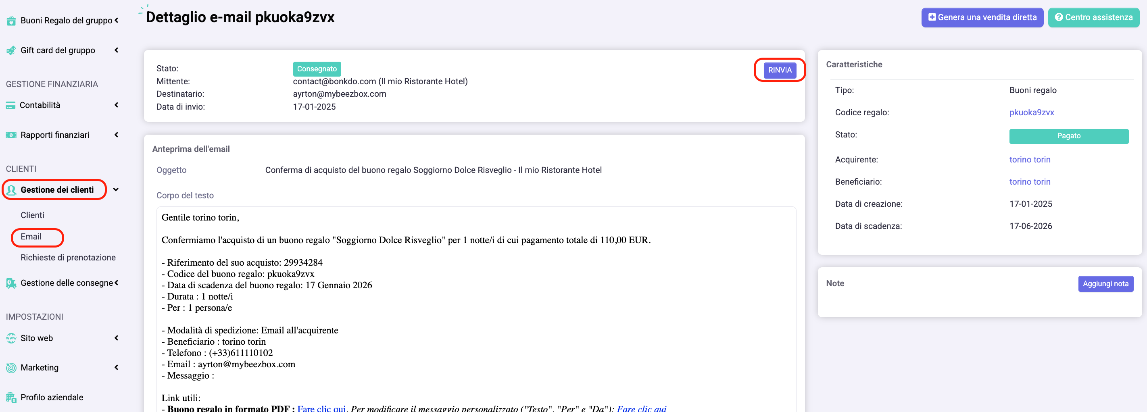
Task: Click the RINVIA button
Action: [x=780, y=70]
